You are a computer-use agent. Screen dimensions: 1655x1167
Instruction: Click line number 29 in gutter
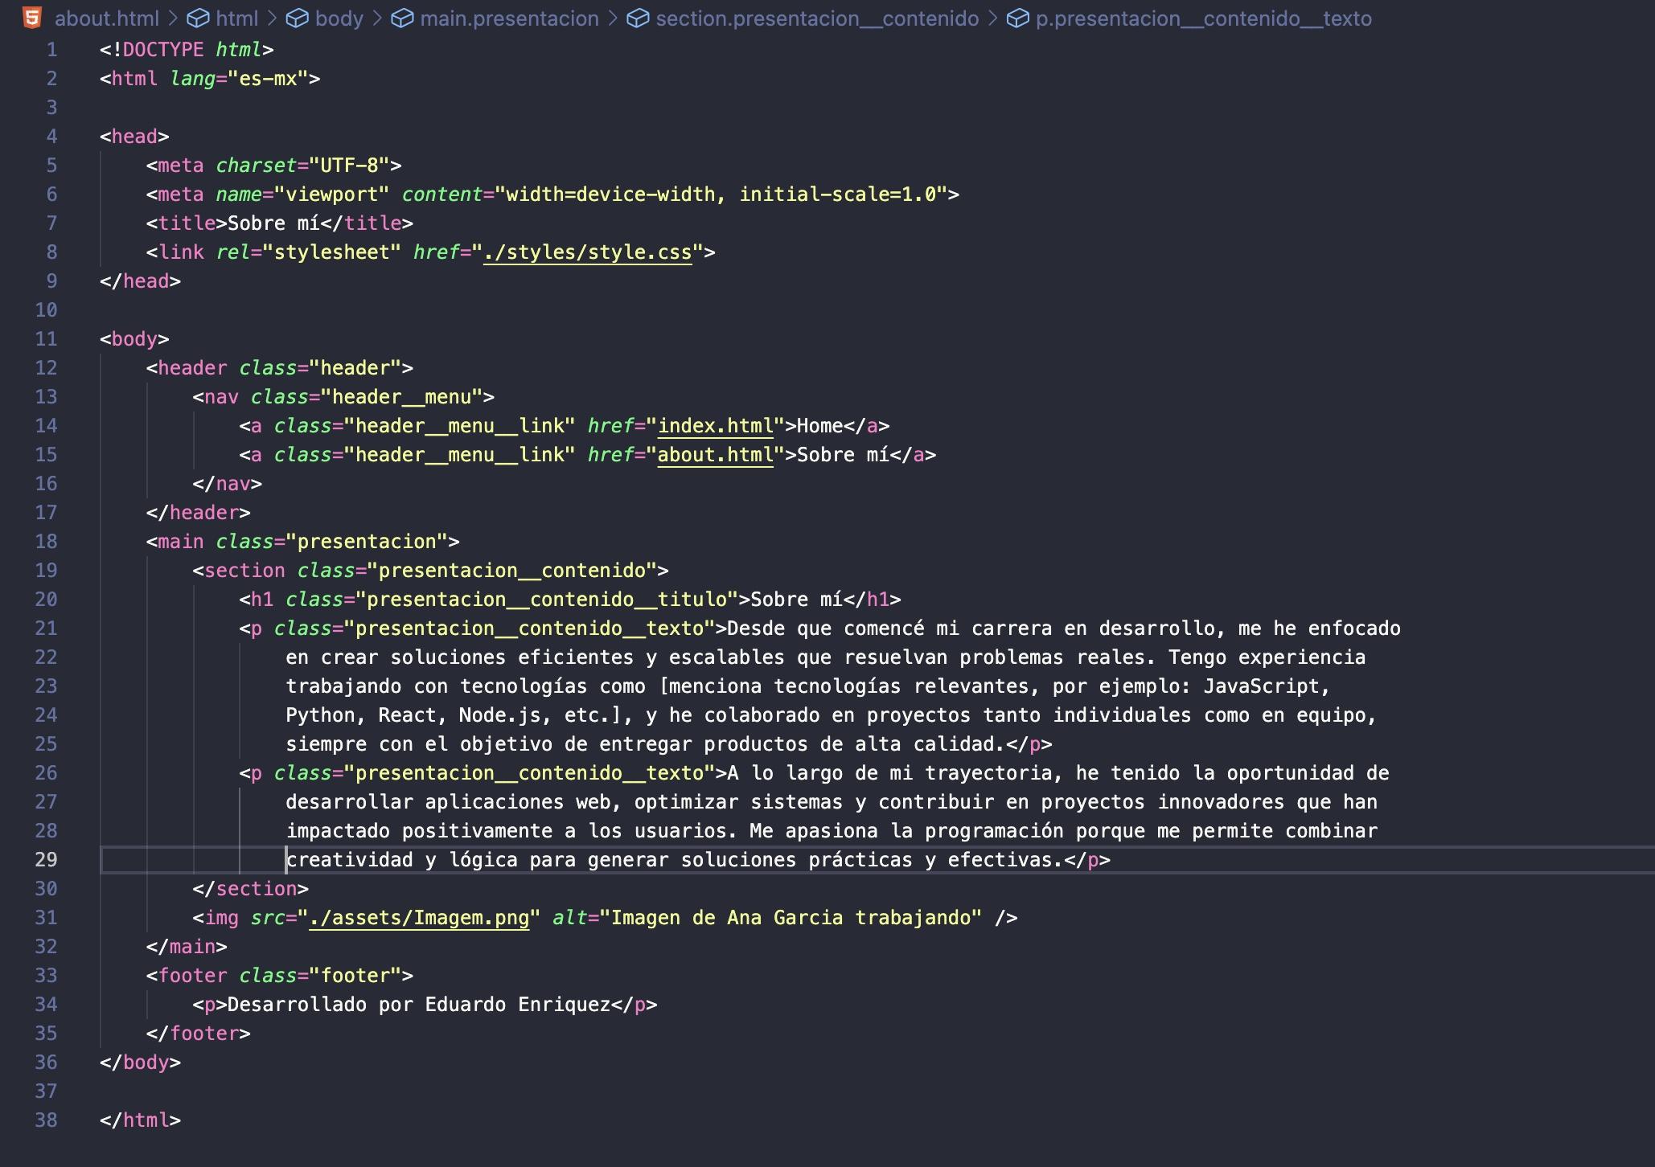[46, 860]
